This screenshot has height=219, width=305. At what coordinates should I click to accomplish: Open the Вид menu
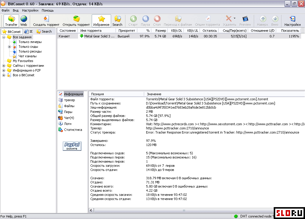(16, 10)
